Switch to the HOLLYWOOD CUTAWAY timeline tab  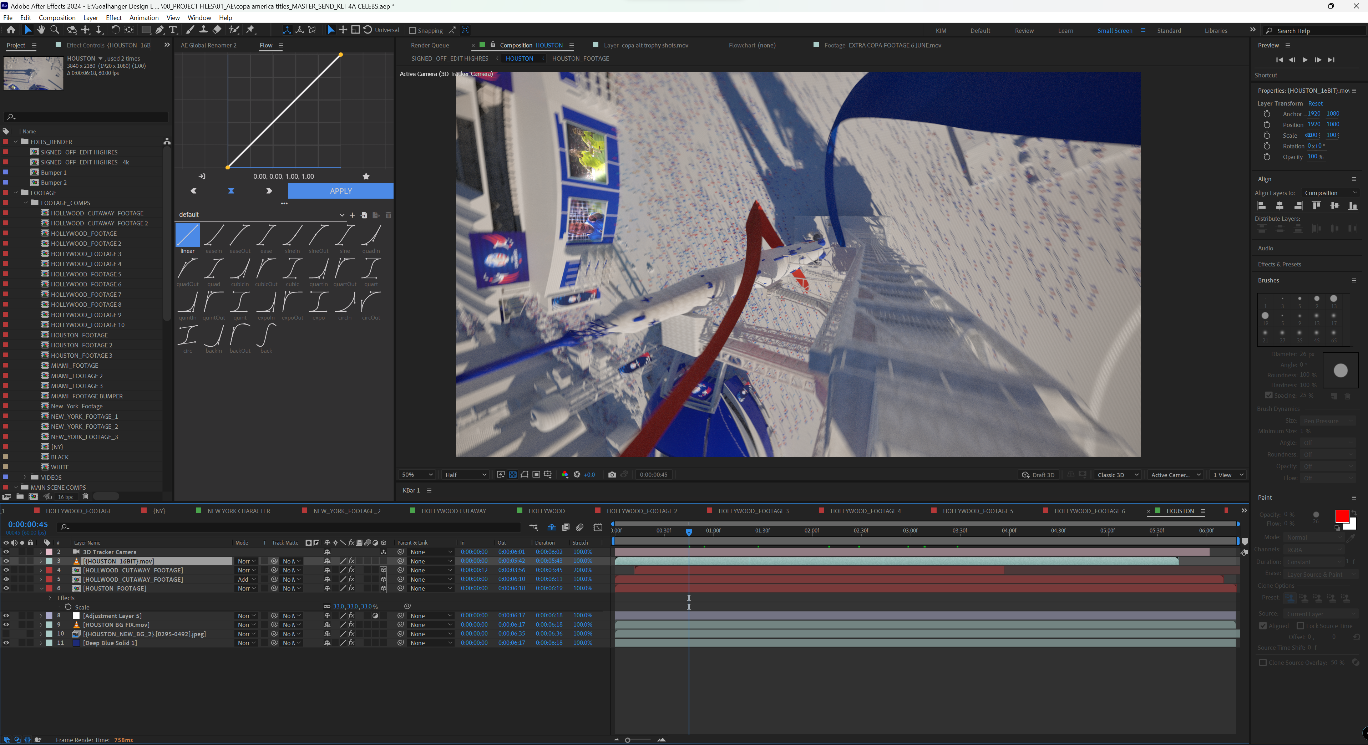pos(454,511)
